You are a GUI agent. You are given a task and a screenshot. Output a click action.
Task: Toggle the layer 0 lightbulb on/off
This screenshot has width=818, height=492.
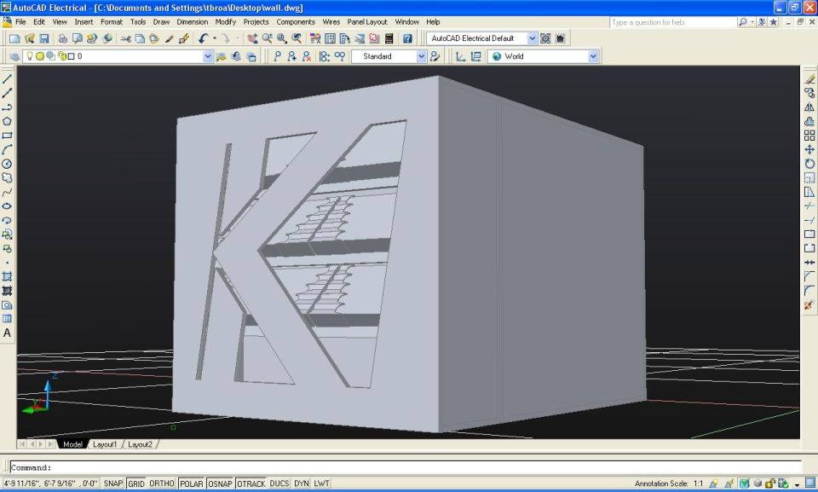click(30, 56)
